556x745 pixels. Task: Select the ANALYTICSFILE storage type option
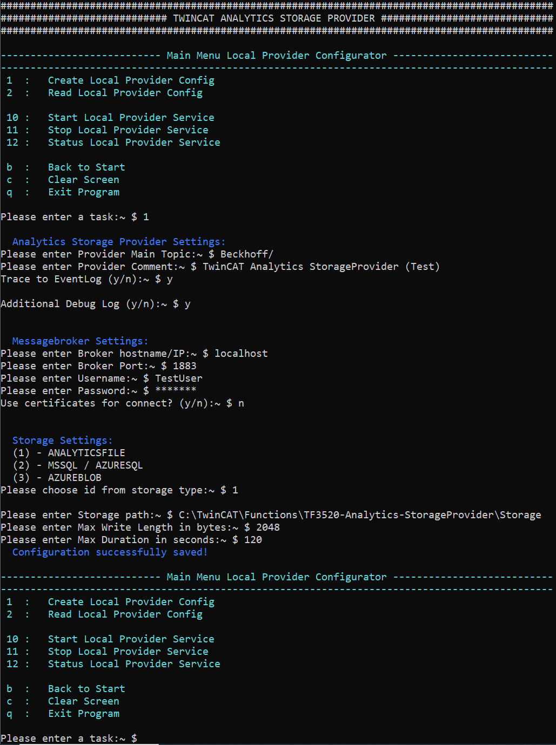[86, 453]
